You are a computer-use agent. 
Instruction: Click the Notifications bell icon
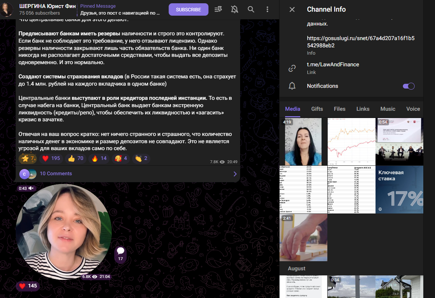tap(292, 86)
